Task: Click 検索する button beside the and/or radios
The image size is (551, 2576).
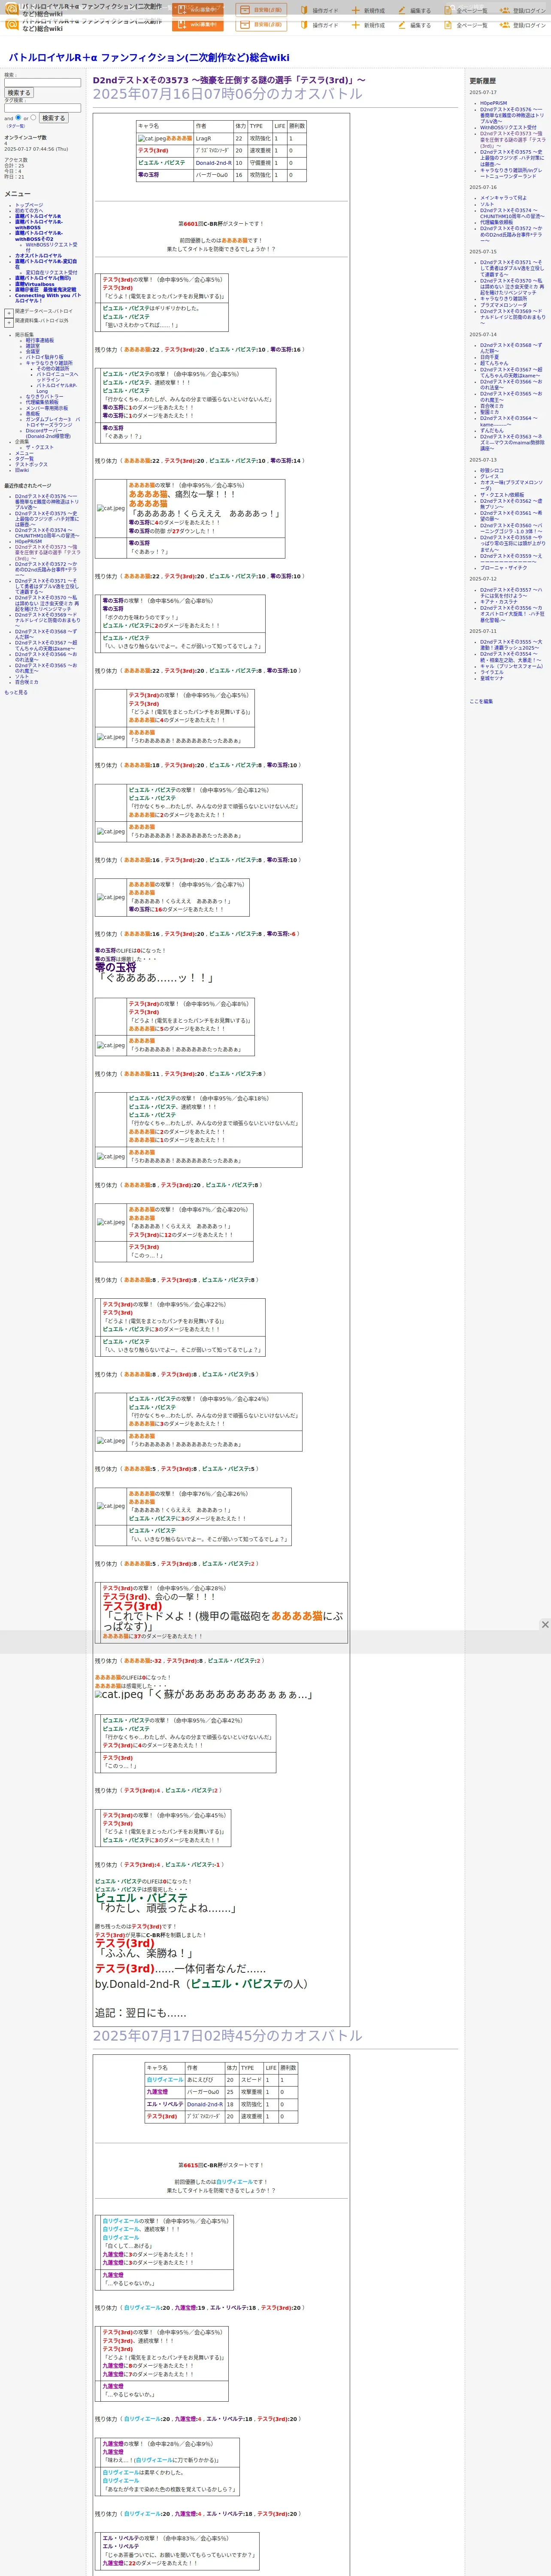Action: [x=53, y=118]
